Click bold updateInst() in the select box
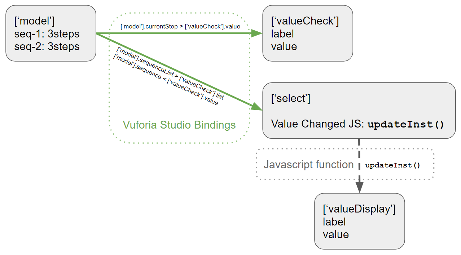Image resolution: width=461 pixels, height=255 pixels. pos(405,125)
